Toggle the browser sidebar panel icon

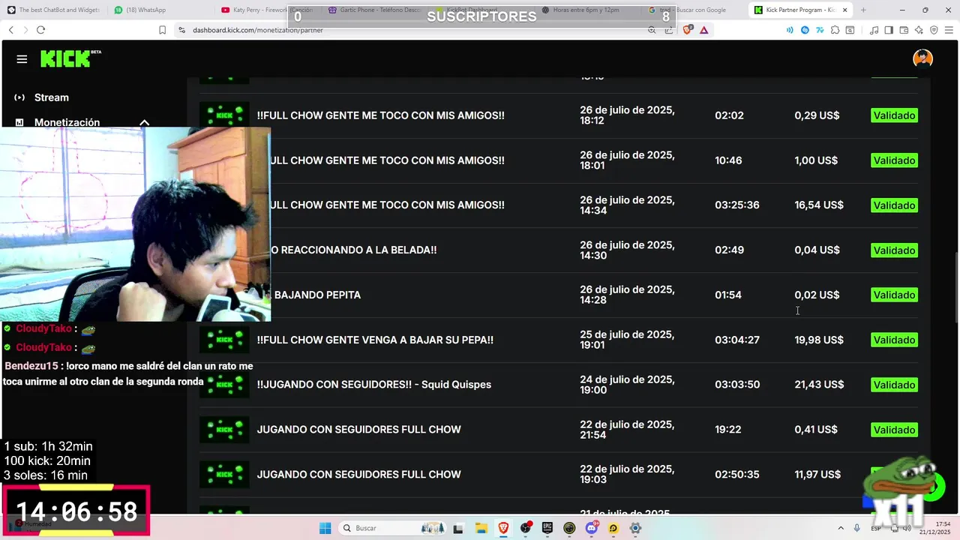(889, 30)
